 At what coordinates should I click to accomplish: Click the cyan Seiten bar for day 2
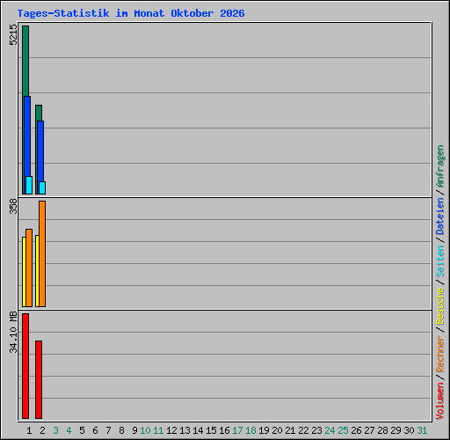point(42,187)
